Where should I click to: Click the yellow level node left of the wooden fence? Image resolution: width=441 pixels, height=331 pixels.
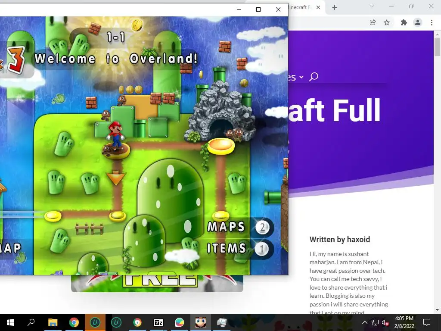click(53, 216)
